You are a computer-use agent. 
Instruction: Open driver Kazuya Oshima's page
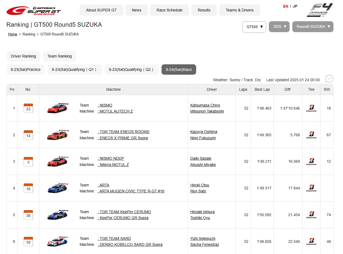coord(204,132)
